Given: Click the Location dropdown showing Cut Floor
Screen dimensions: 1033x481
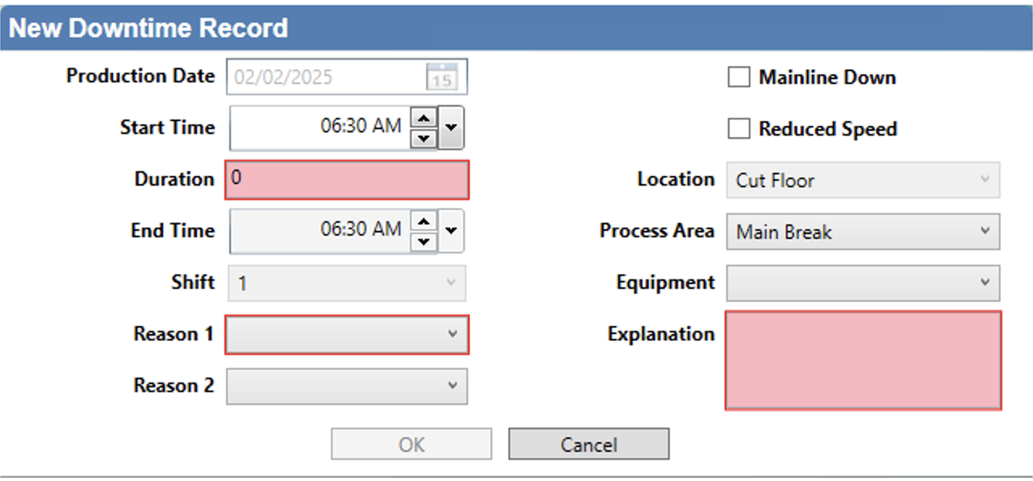Looking at the screenshot, I should 863,180.
